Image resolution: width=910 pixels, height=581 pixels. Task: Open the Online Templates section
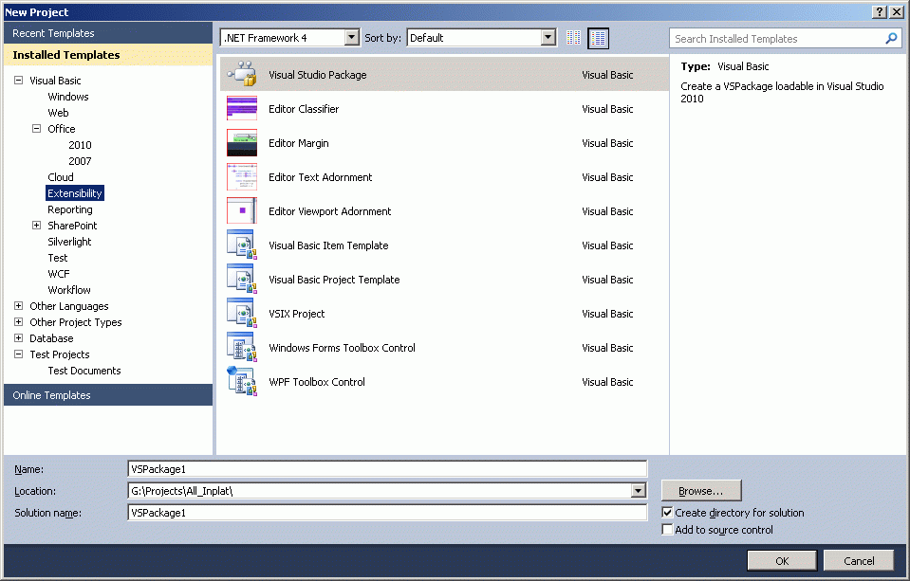[x=108, y=395]
